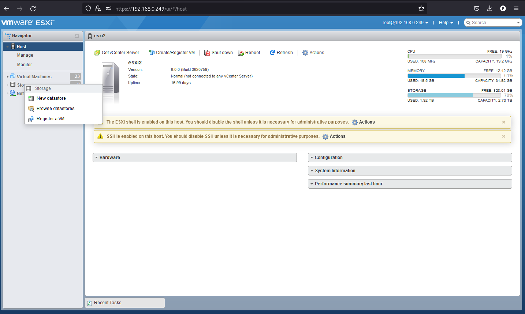Click Manage under Host
Screen dimensions: 525x314
tap(25, 55)
